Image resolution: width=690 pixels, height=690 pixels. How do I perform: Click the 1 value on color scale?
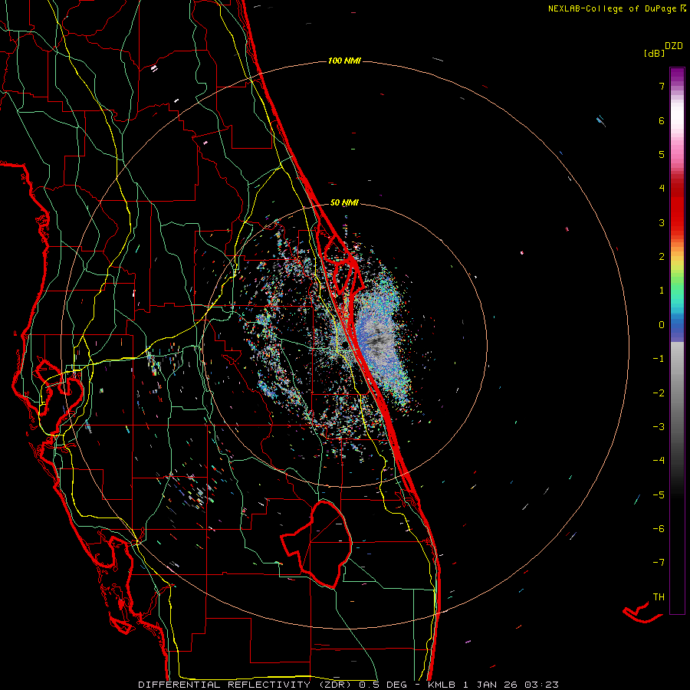pos(662,291)
